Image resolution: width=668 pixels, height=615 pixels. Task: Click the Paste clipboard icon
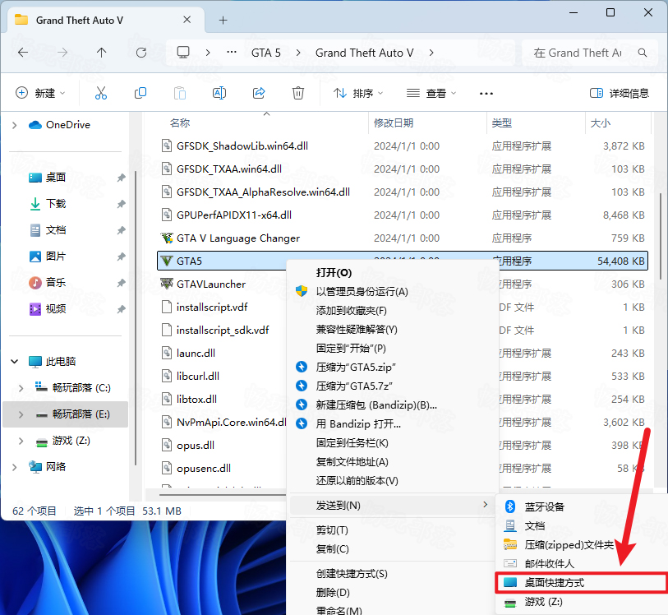click(x=180, y=93)
